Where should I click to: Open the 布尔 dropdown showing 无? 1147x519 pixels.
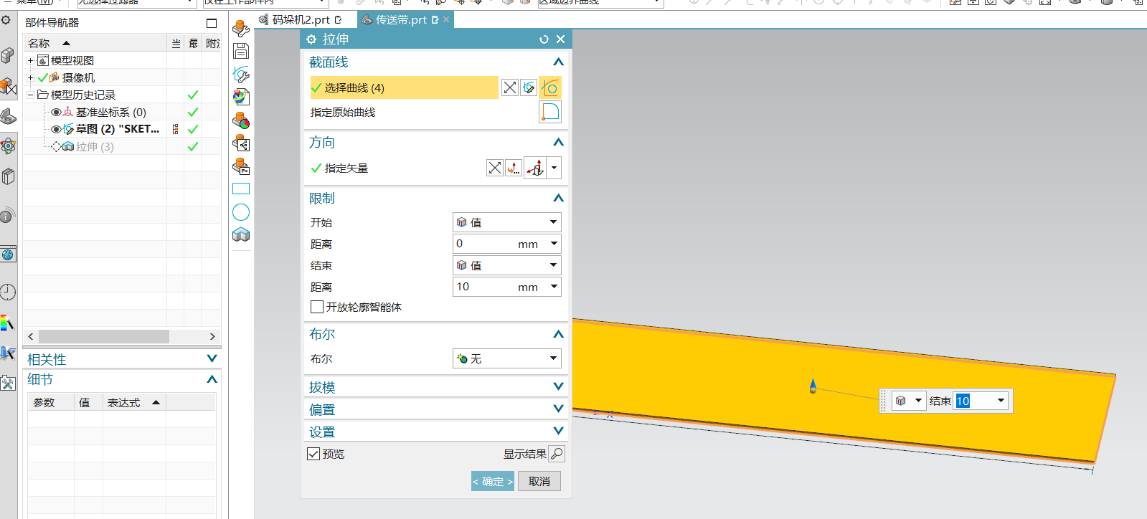pyautogui.click(x=506, y=358)
